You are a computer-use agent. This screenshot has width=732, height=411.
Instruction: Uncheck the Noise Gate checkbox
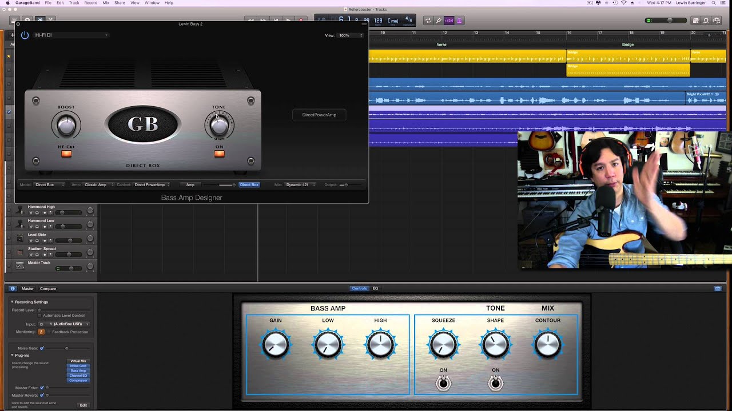(x=42, y=348)
